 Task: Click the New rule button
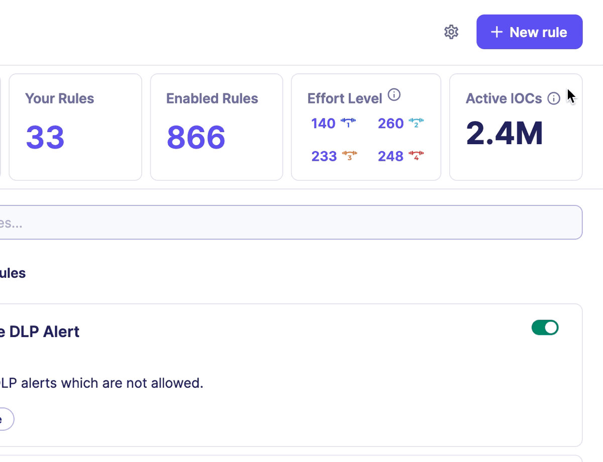(x=529, y=32)
